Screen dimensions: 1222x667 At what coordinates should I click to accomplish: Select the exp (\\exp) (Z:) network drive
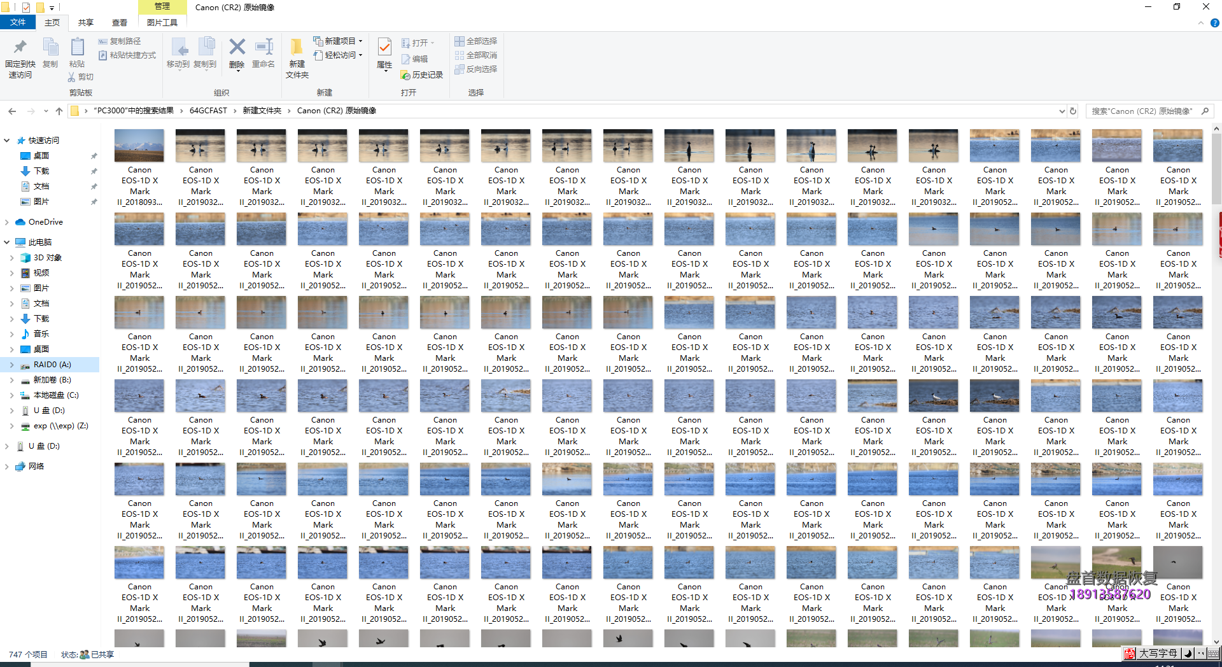click(60, 426)
